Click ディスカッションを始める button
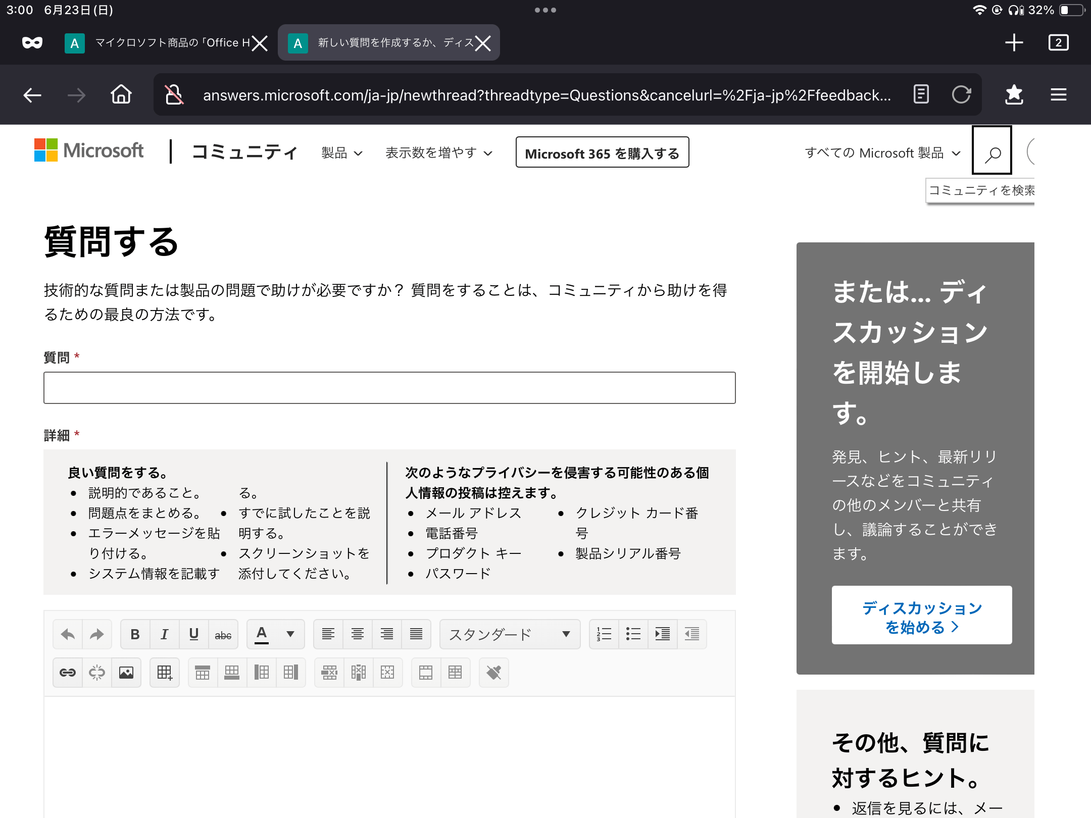 (x=922, y=616)
